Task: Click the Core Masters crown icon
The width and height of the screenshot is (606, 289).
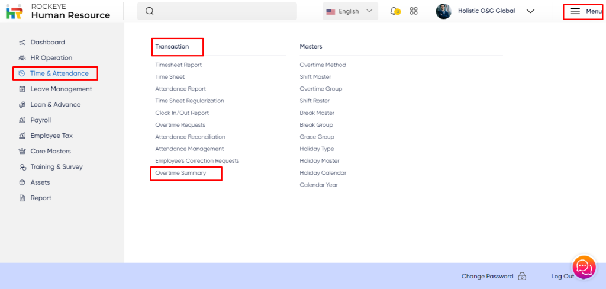Action: pyautogui.click(x=22, y=151)
